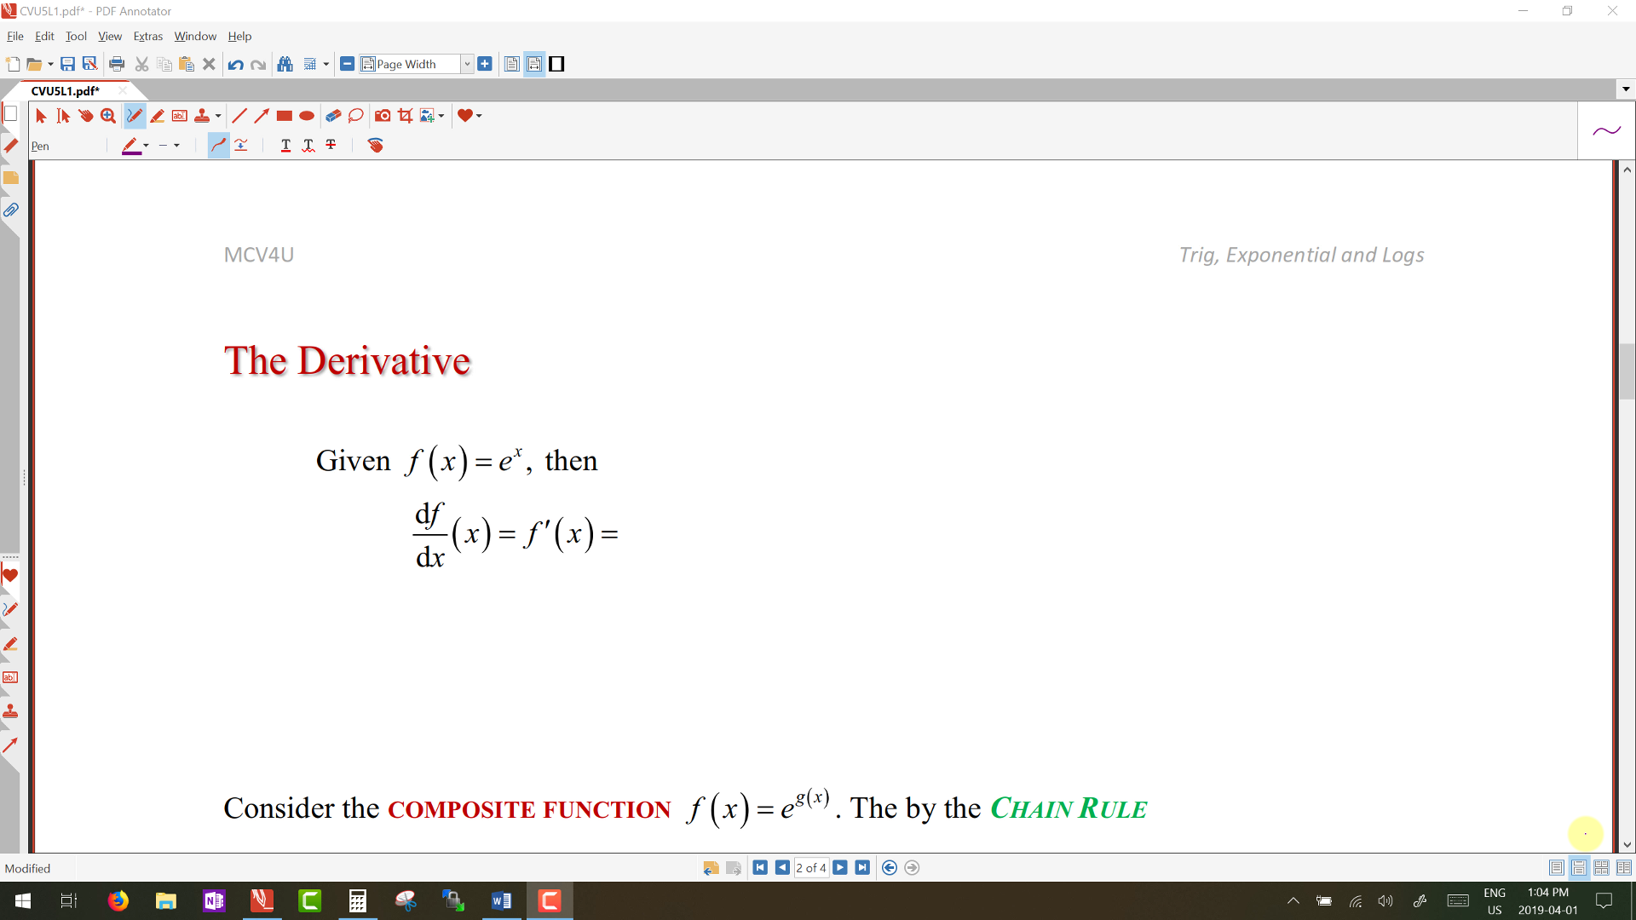Toggle the freehand smooth-line pen mode
This screenshot has width=1636, height=920.
pyautogui.click(x=218, y=146)
